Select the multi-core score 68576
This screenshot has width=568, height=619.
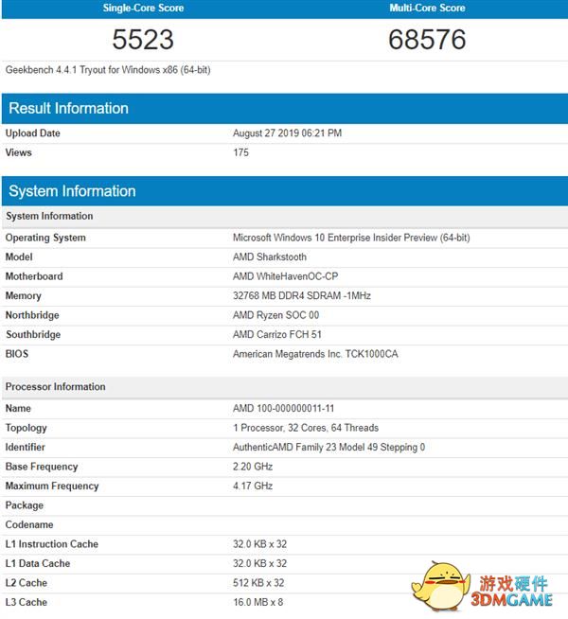[427, 40]
